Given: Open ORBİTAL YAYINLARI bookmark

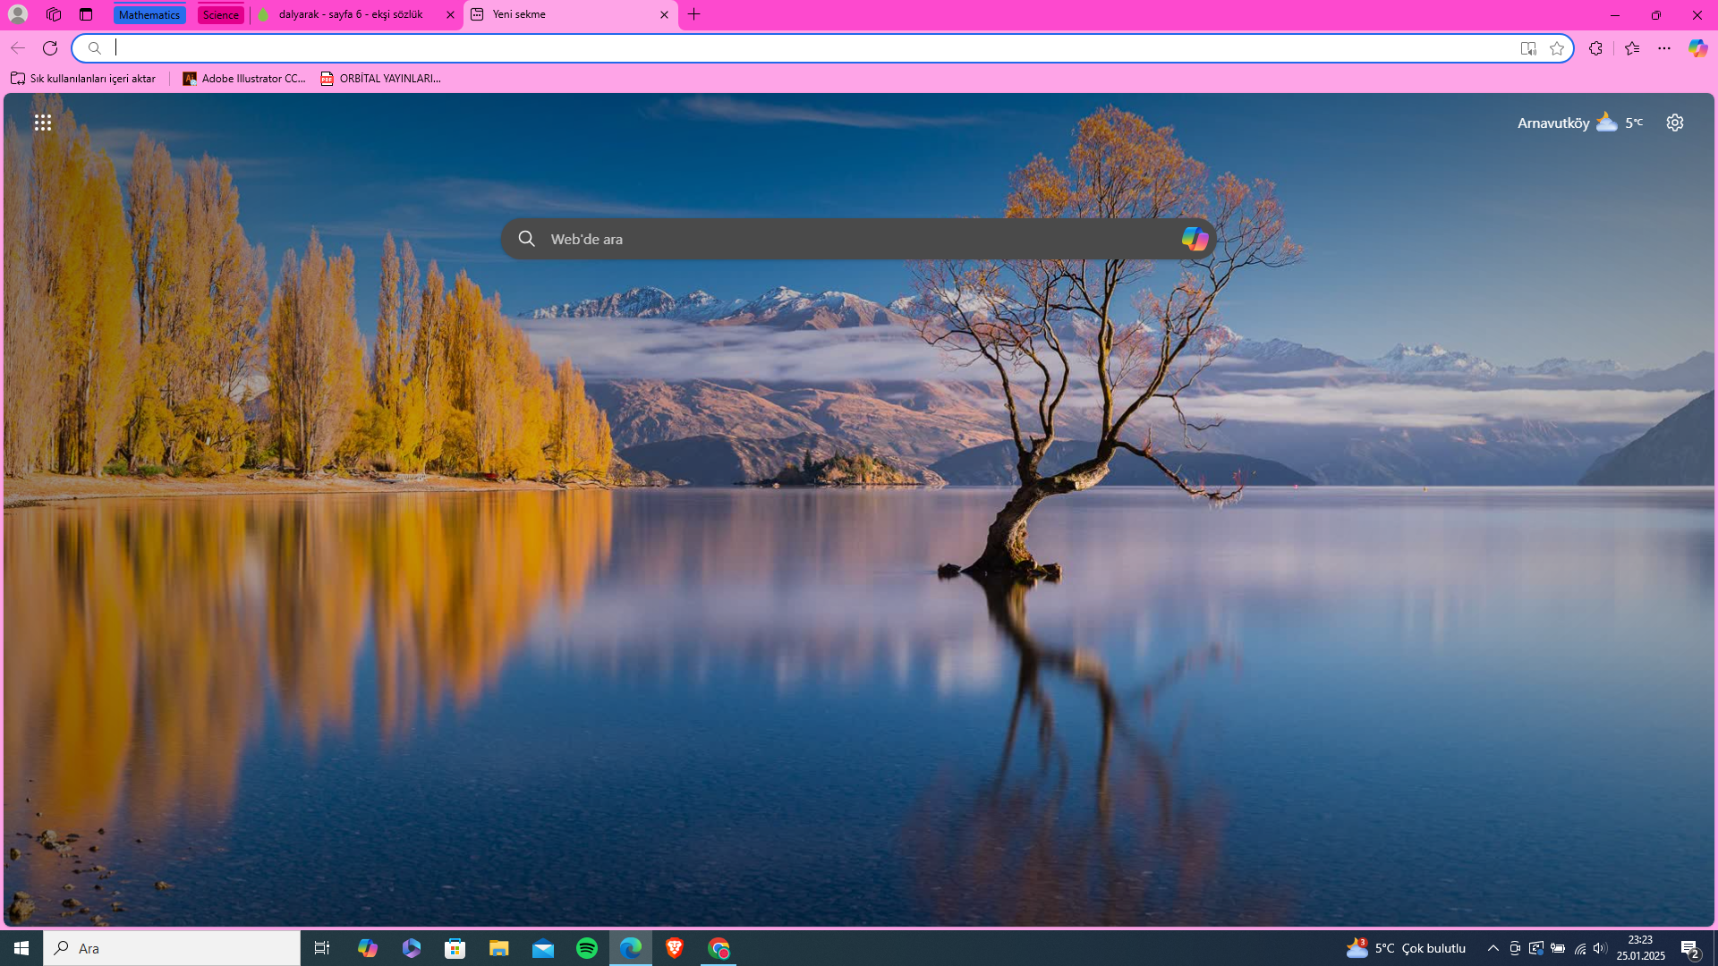Looking at the screenshot, I should click(381, 79).
